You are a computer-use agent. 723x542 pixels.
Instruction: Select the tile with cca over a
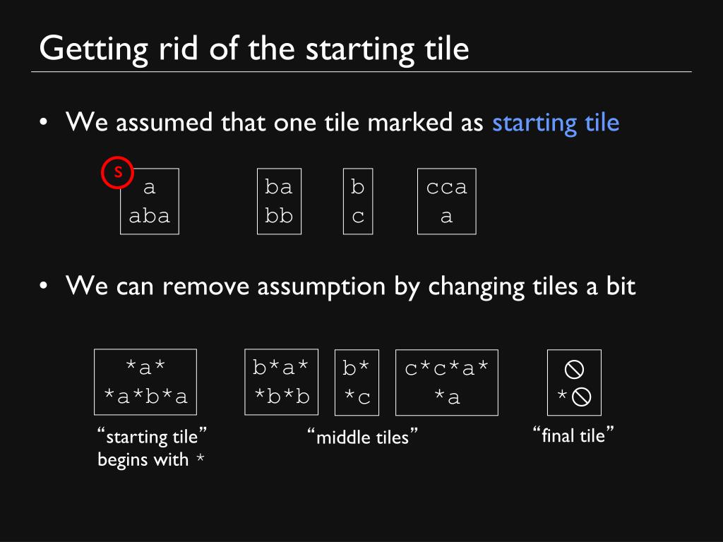click(x=447, y=201)
